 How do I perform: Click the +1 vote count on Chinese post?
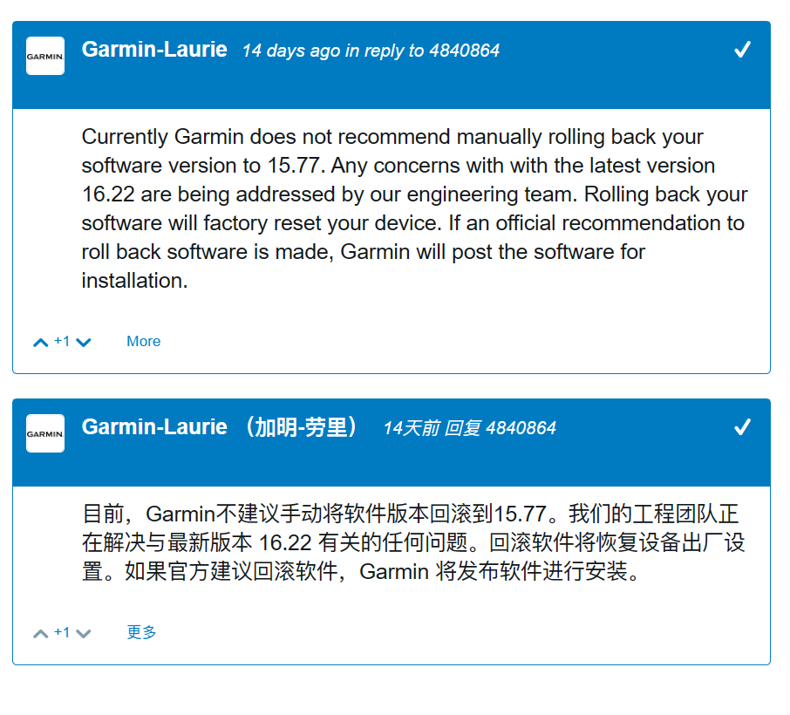(62, 632)
